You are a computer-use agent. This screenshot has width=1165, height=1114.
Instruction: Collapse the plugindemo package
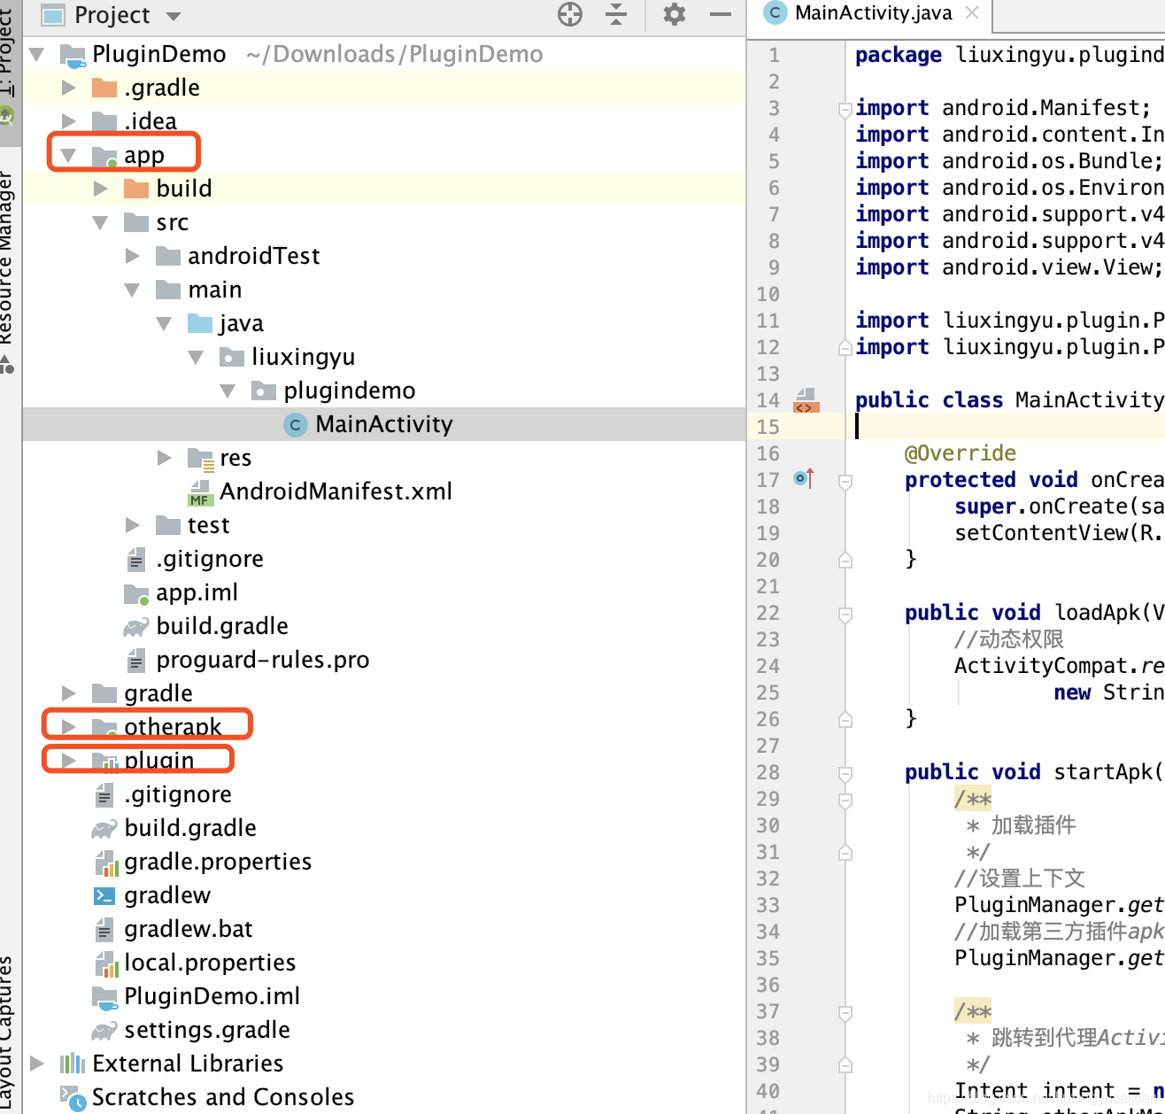[x=228, y=391]
